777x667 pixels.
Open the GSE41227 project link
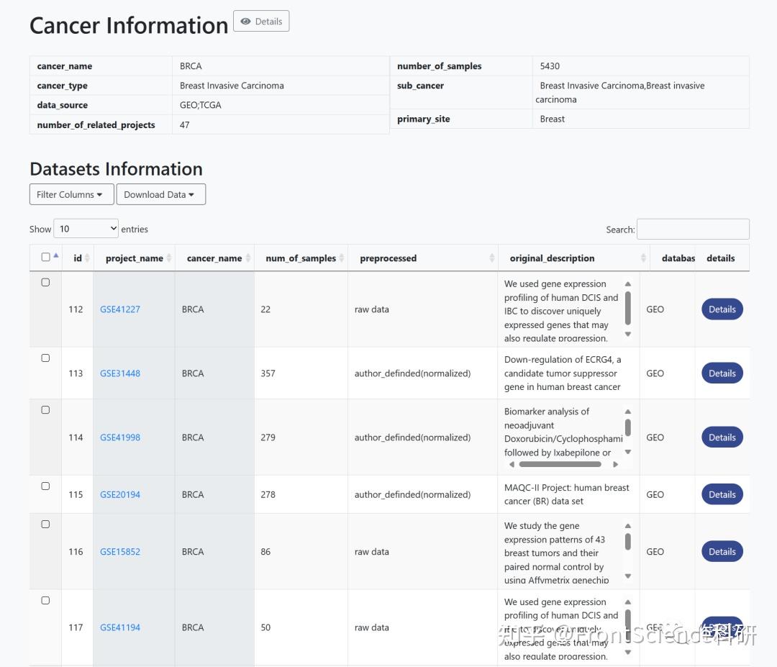coord(120,309)
